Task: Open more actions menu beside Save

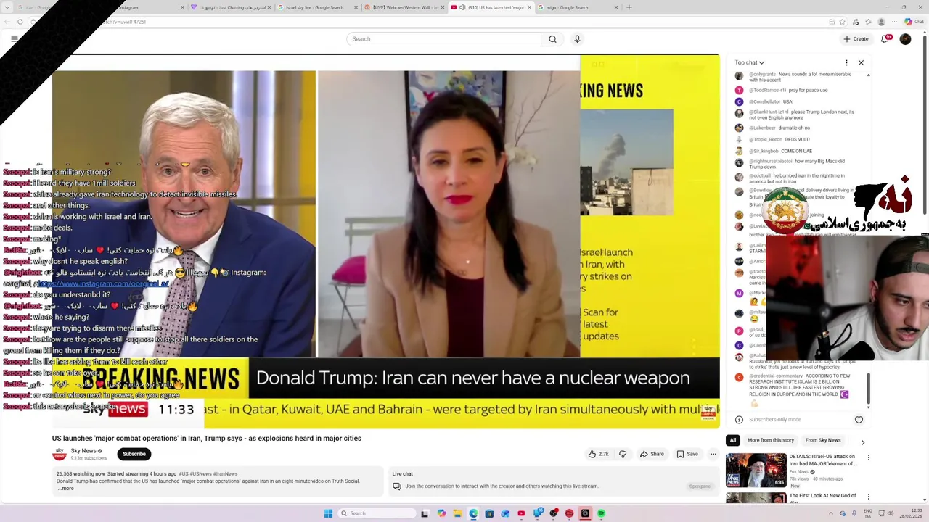Action: 713,454
